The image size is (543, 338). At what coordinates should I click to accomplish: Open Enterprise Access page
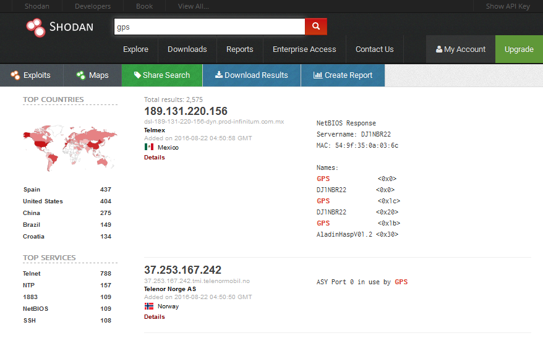tap(304, 49)
